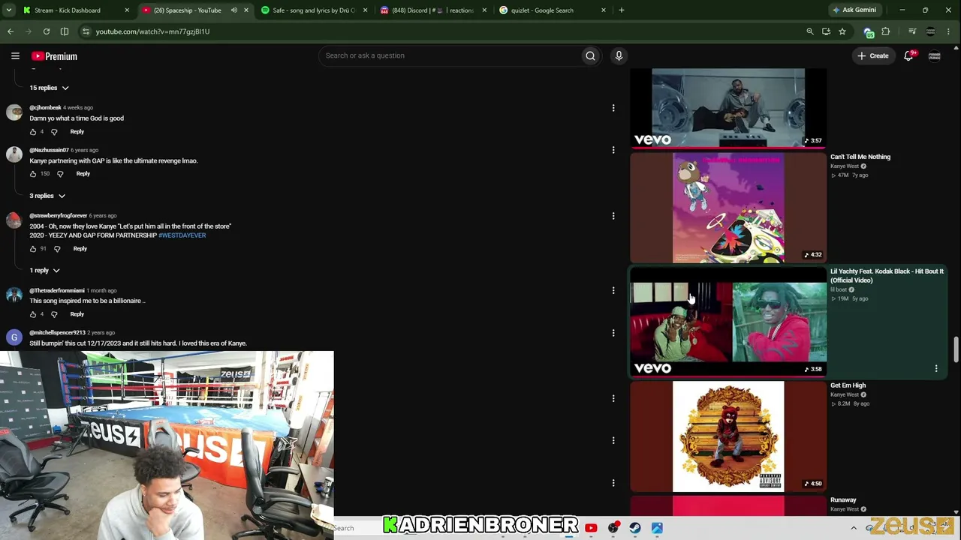Bookmark this page with star icon

pyautogui.click(x=842, y=31)
